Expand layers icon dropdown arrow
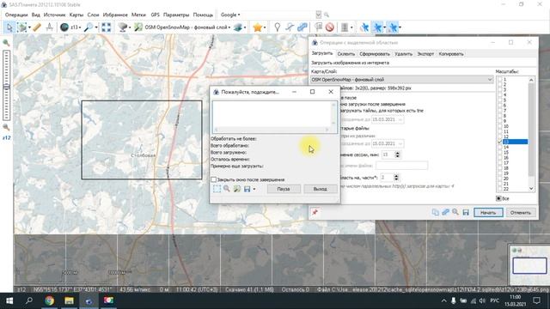550x309 pixels. (245, 27)
